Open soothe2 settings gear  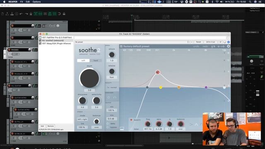click(x=228, y=46)
